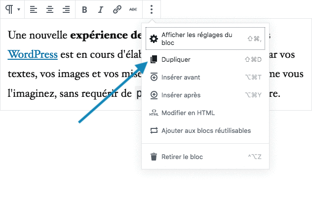This screenshot has width=312, height=204.
Task: Center align the paragraph text
Action: [49, 9]
